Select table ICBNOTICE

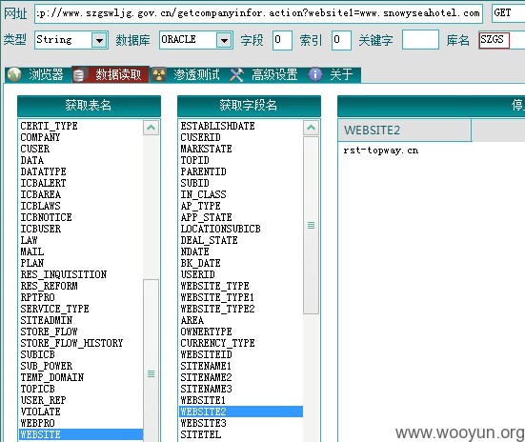(x=46, y=217)
